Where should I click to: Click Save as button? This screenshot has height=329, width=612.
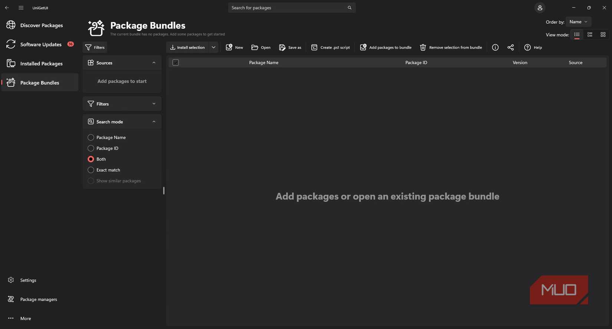pyautogui.click(x=290, y=47)
